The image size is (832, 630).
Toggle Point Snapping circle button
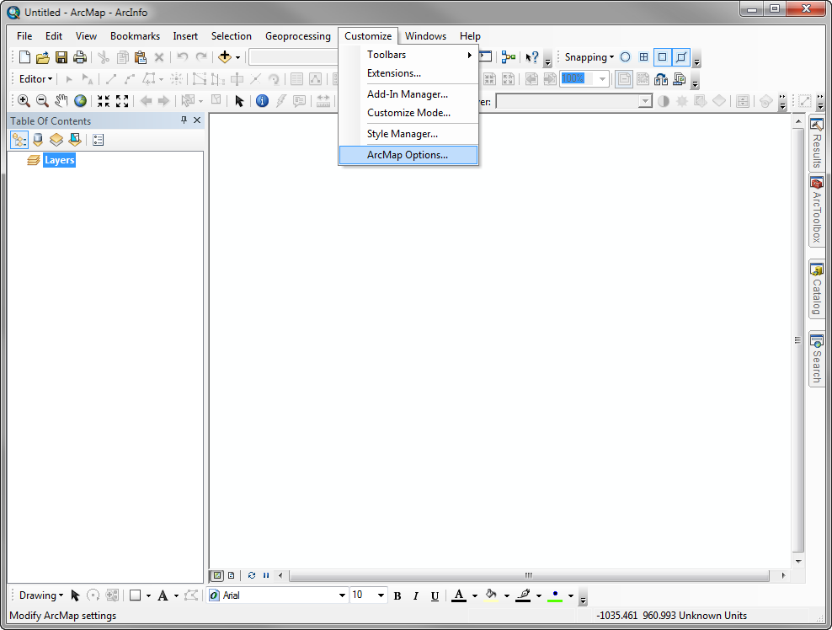[x=625, y=57]
